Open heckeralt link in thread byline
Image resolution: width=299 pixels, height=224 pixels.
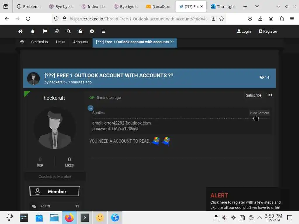(x=57, y=82)
